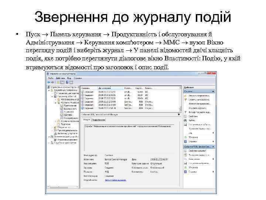This screenshot has height=200, width=266.
Task: Open the Вид submenu arrow in actions
Action: pyautogui.click(x=213, y=133)
